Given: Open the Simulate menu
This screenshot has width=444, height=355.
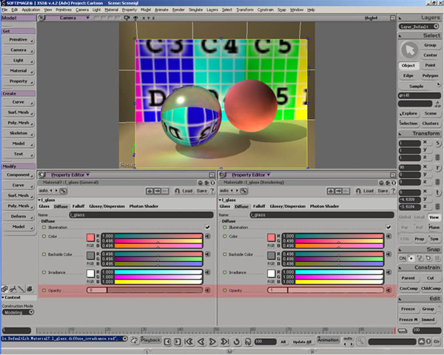Looking at the screenshot, I should 195,10.
